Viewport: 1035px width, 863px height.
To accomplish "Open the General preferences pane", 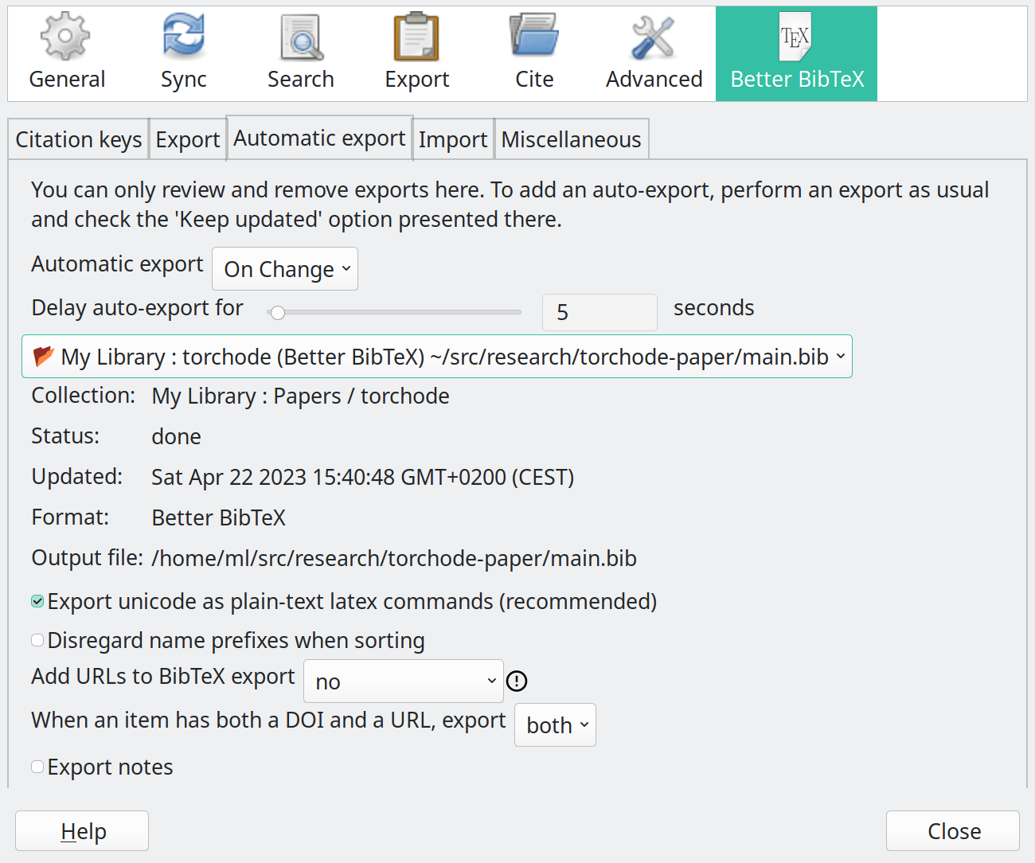I will coord(67,53).
